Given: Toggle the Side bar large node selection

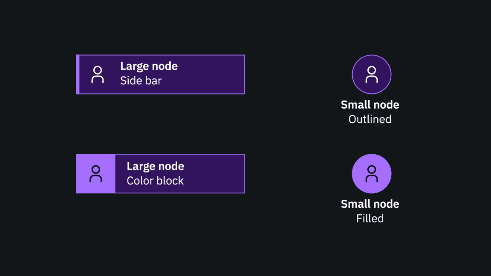Looking at the screenshot, I should [x=161, y=74].
